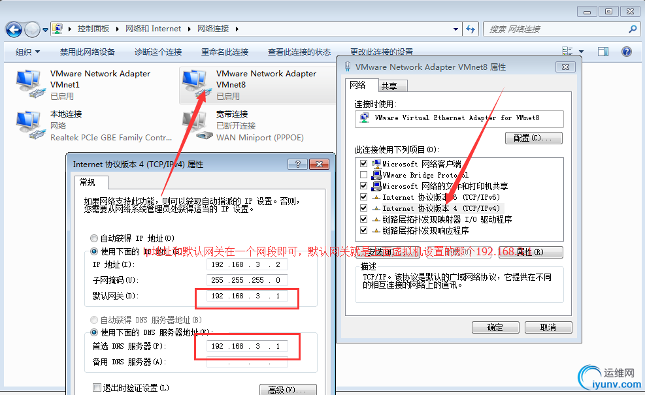Select 宽带连接 adapter icon

(x=197, y=125)
